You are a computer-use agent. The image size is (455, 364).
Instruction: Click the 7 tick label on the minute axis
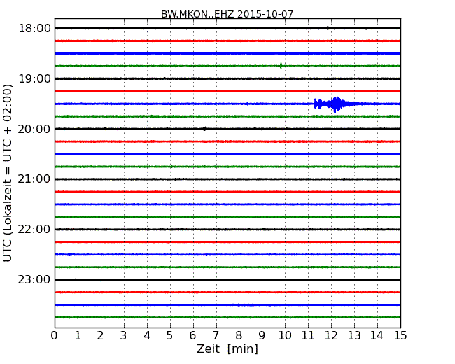pos(216,336)
